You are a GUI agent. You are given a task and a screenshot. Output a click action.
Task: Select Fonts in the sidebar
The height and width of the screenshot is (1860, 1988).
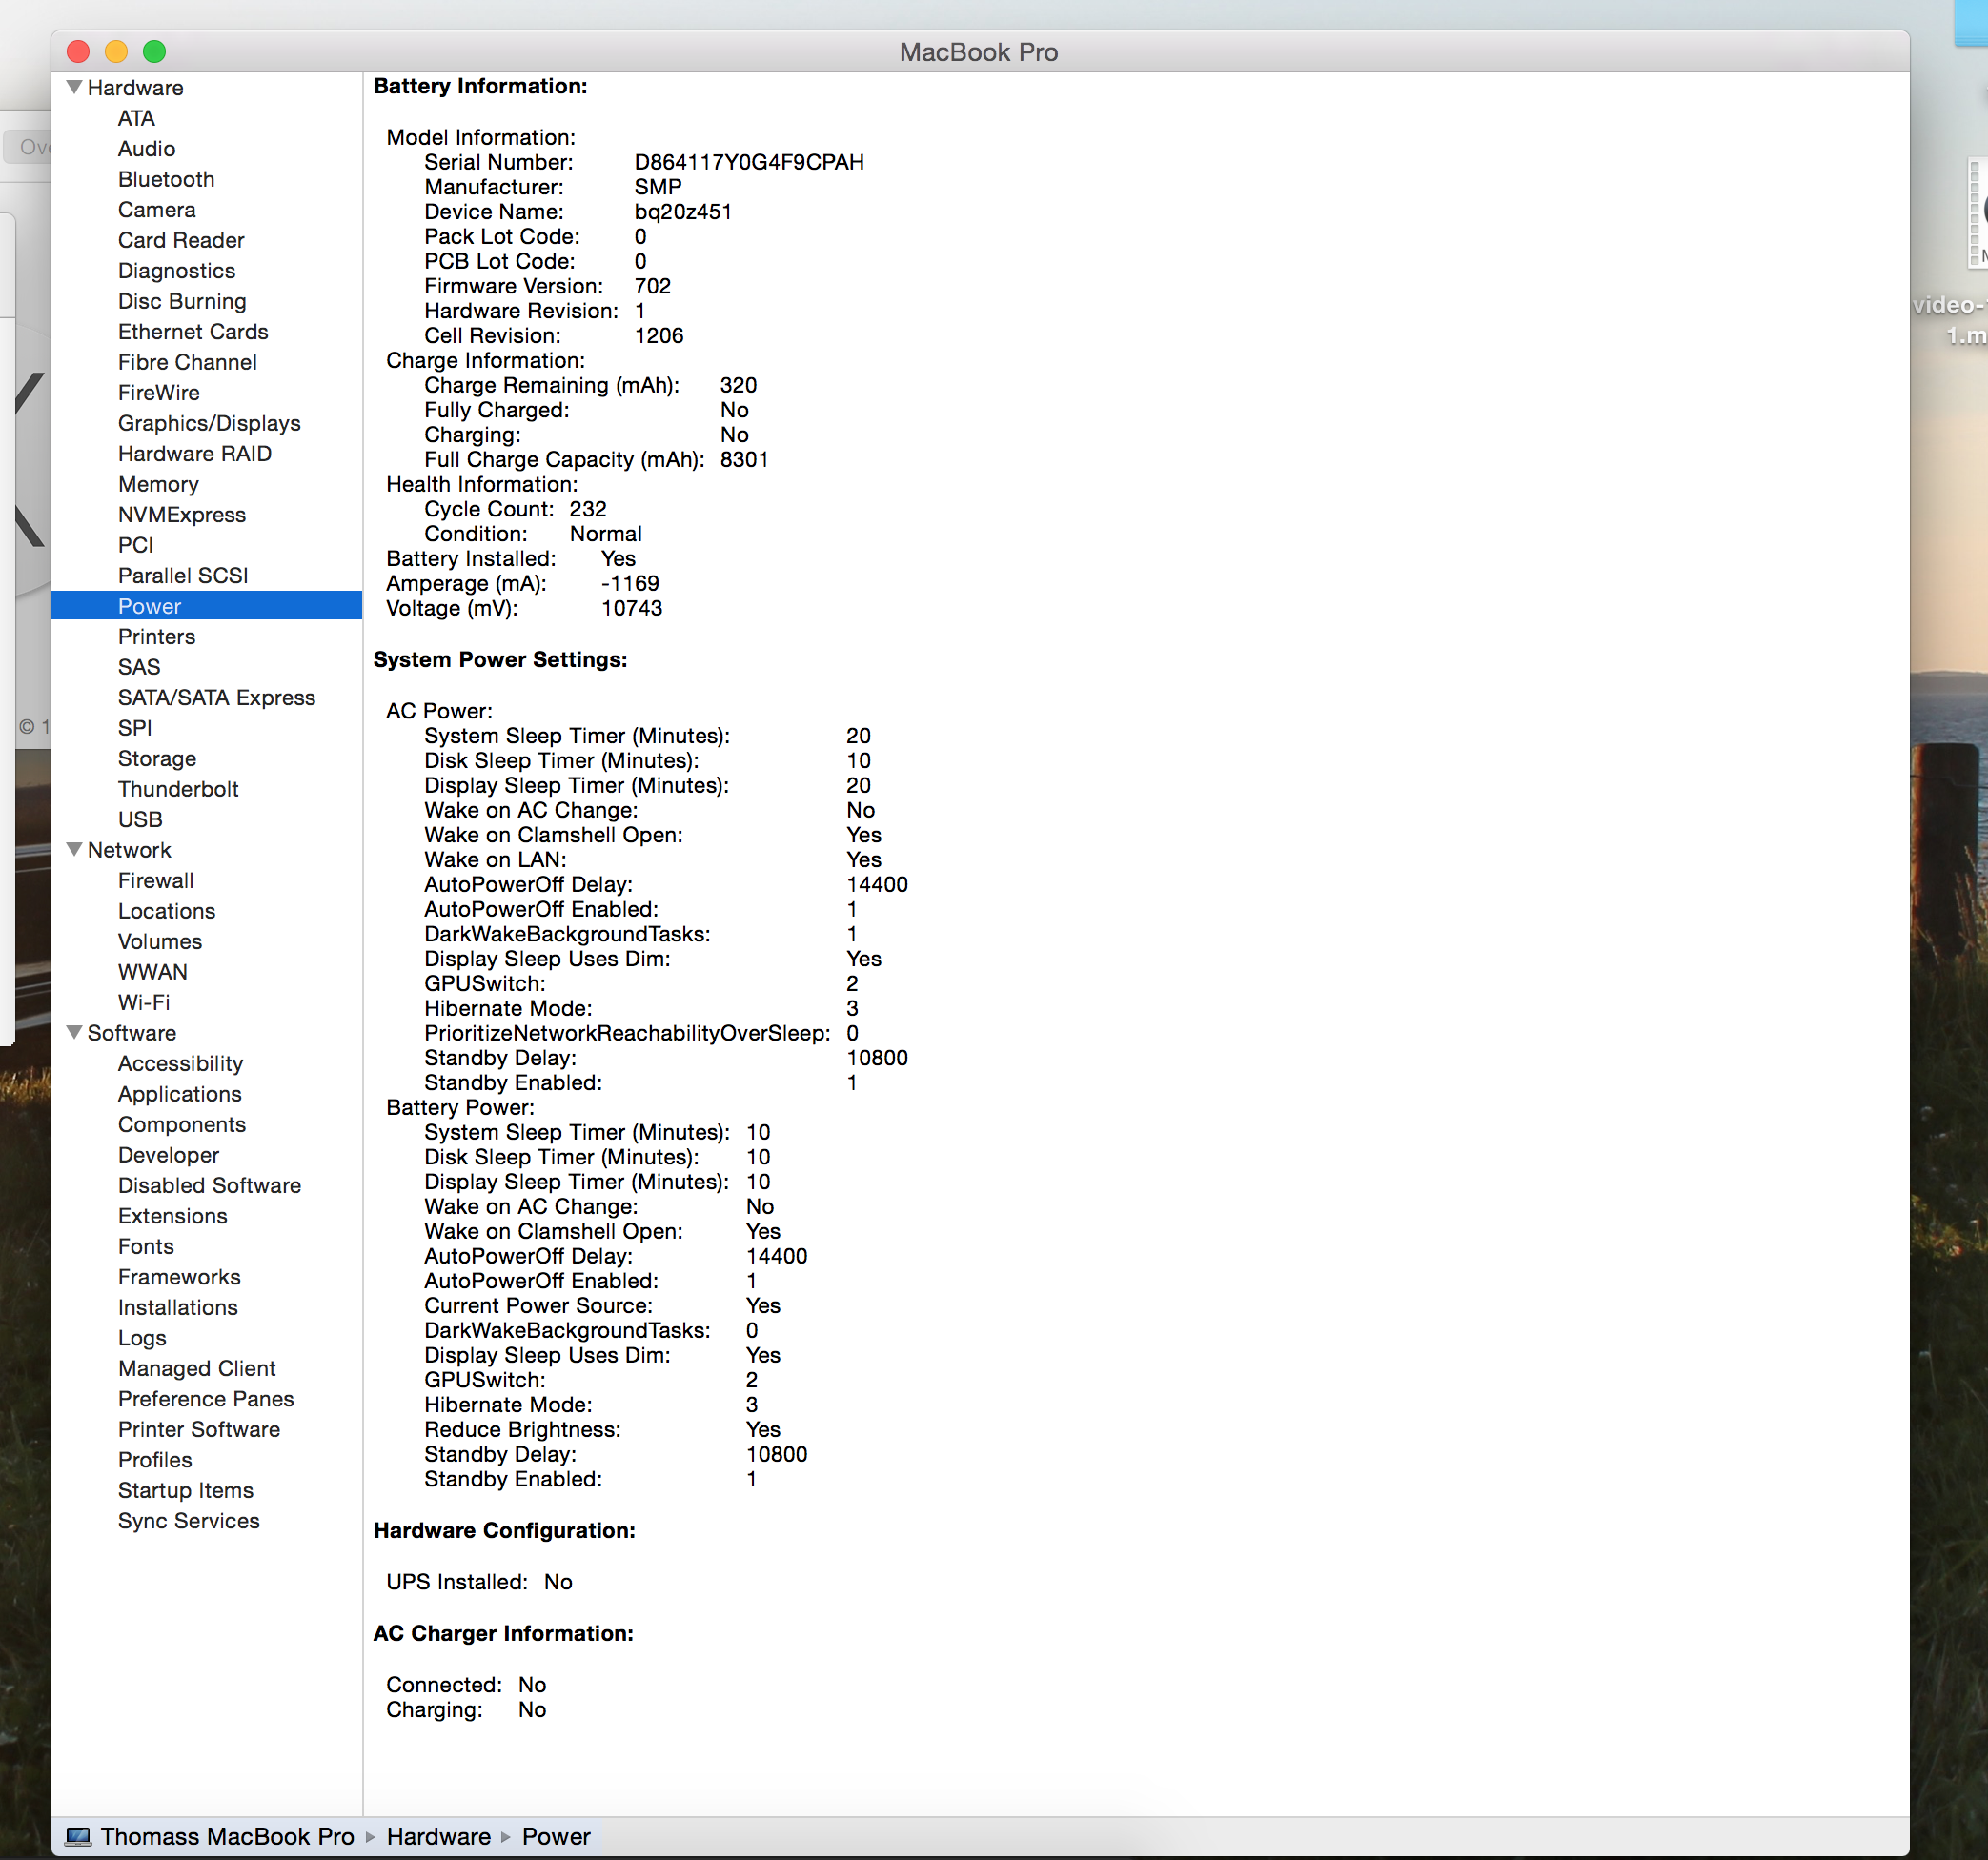(x=146, y=1246)
